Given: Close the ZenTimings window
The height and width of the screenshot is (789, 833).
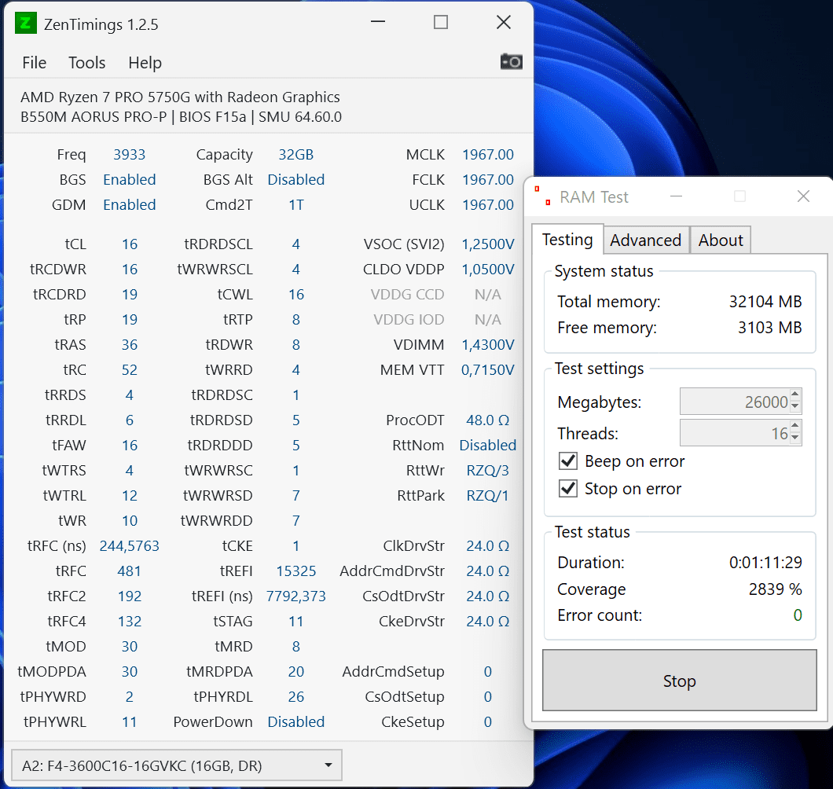Looking at the screenshot, I should coord(503,22).
